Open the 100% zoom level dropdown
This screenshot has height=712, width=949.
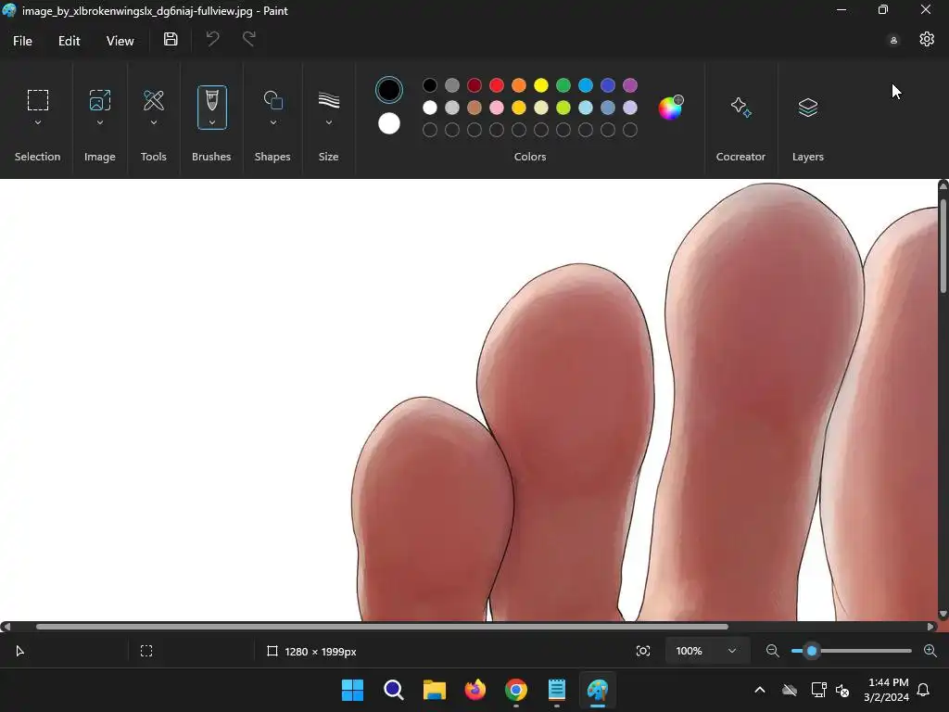coord(705,651)
